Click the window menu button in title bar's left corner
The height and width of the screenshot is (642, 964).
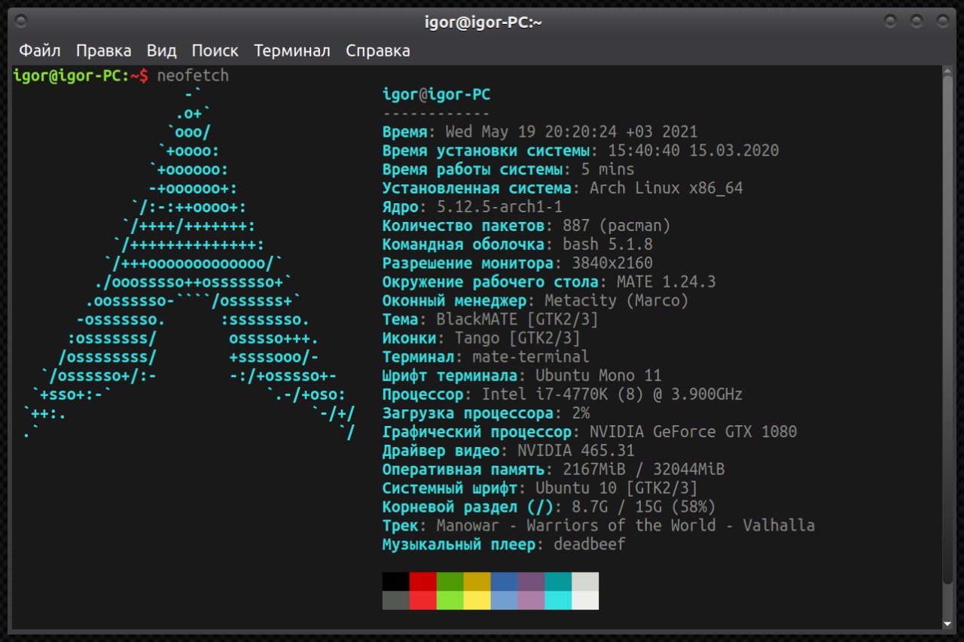[x=21, y=20]
